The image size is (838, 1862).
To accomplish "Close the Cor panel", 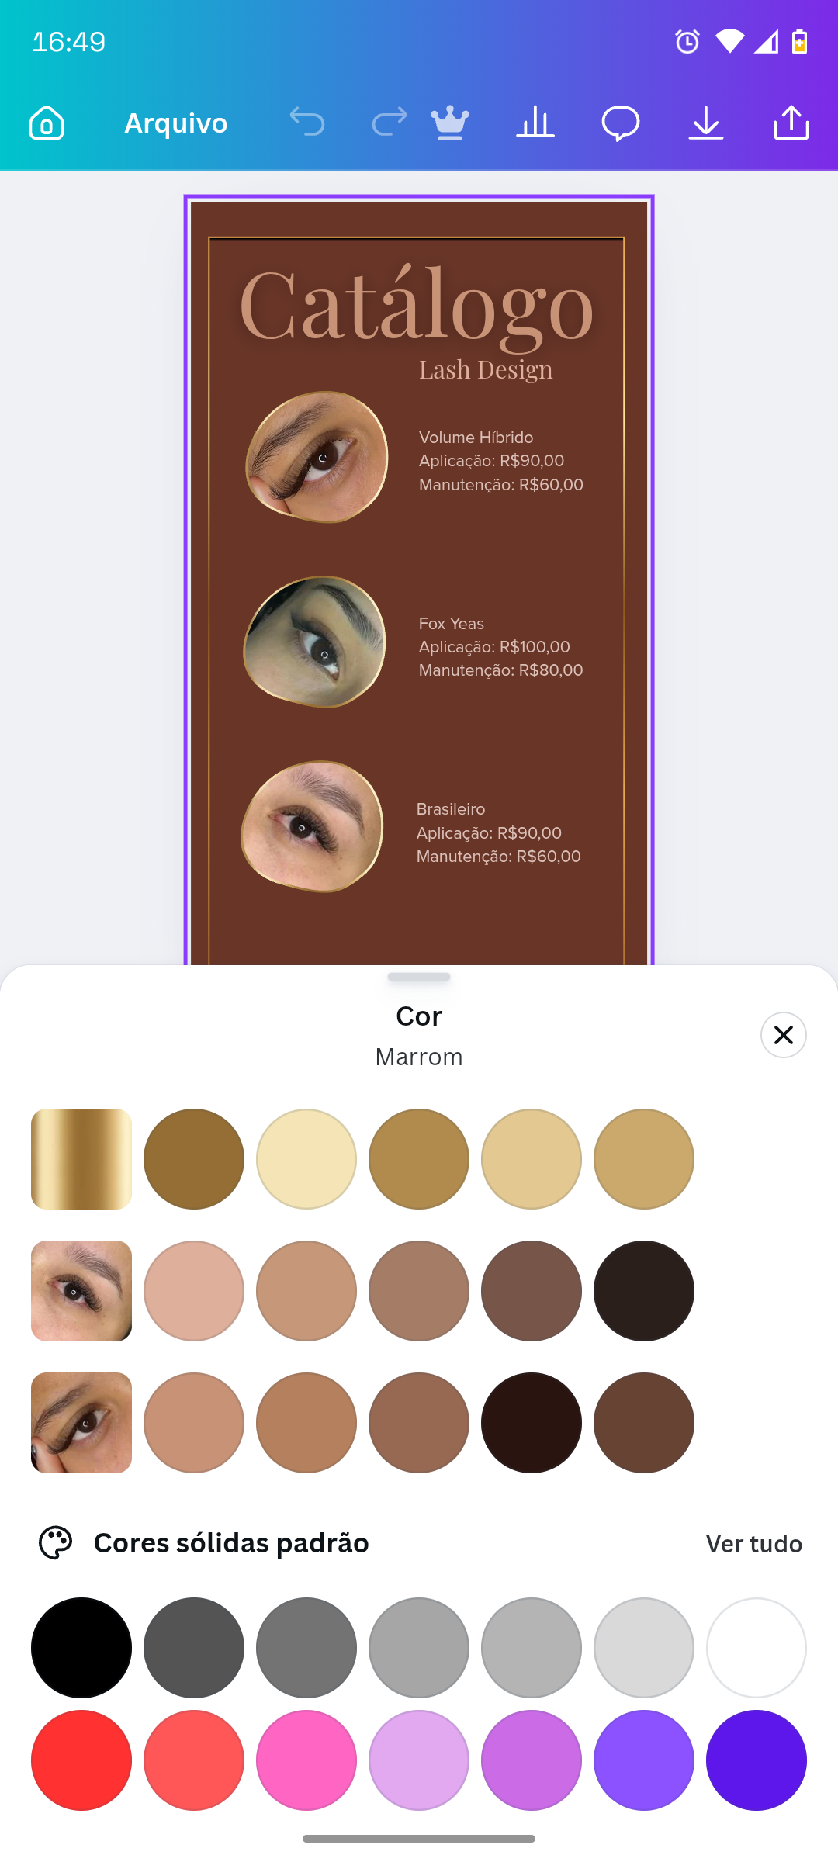I will pos(784,1035).
